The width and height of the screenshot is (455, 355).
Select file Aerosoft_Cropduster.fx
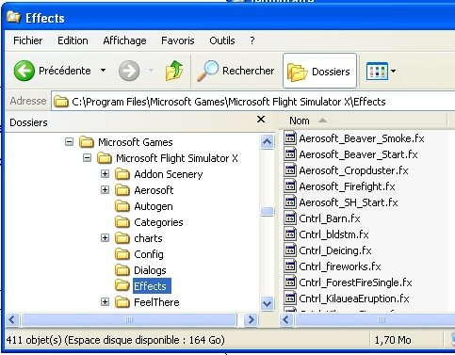tap(353, 170)
